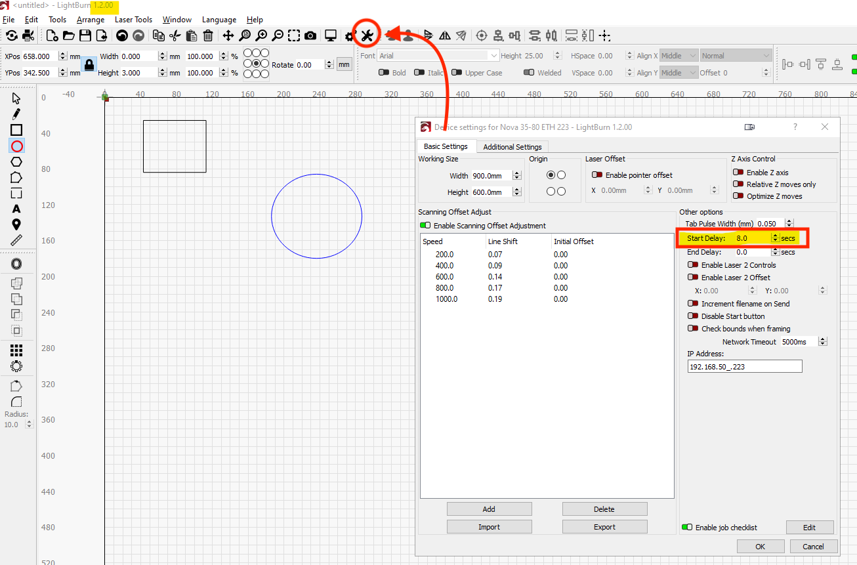Viewport: 857px width, 565px height.
Task: Click the Camera capture icon
Action: click(310, 35)
